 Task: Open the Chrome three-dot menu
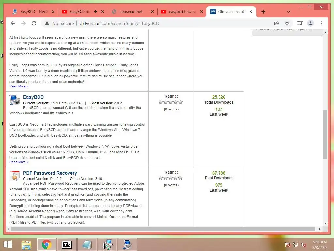[x=321, y=23]
